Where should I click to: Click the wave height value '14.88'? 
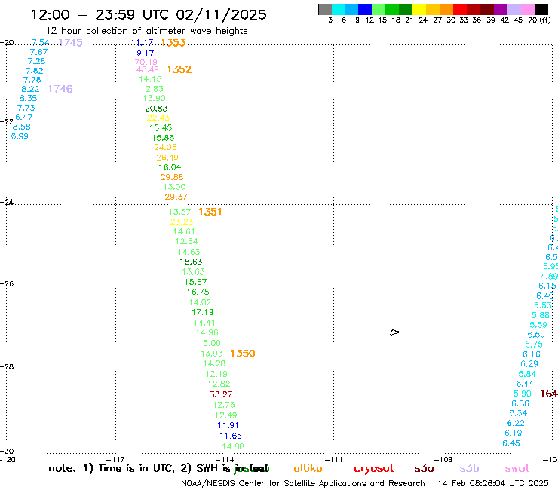pos(234,446)
